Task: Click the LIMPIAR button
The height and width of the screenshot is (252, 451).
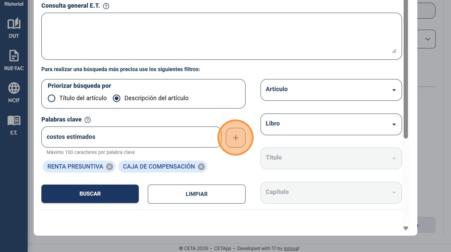Action: pyautogui.click(x=196, y=194)
